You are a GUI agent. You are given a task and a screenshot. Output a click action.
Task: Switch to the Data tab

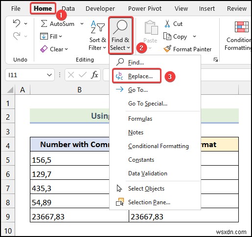point(69,8)
